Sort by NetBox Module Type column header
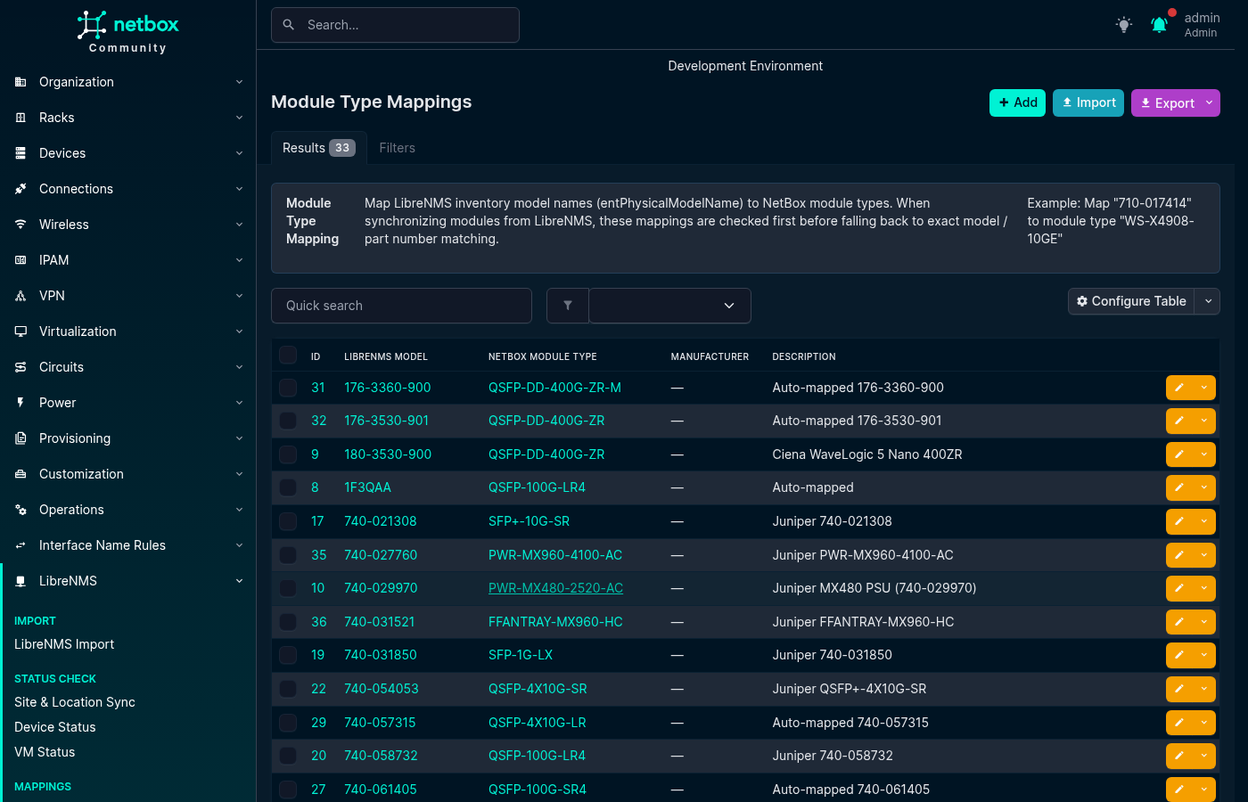 click(x=543, y=356)
